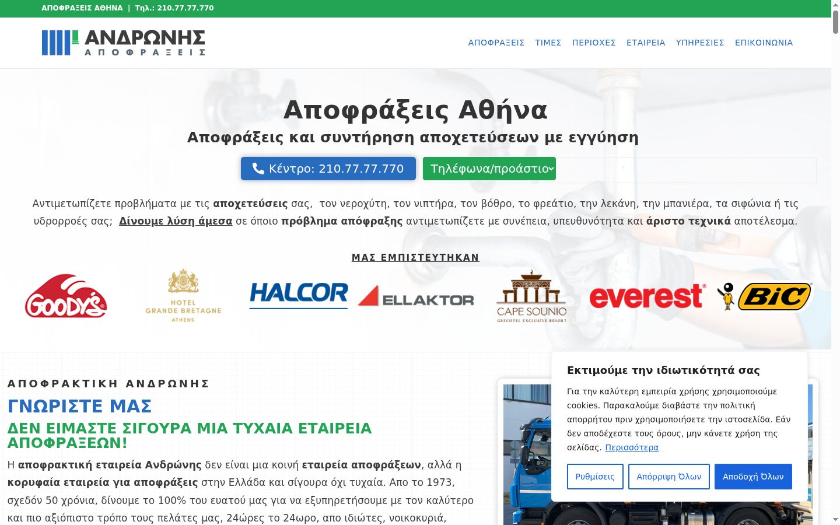Open the ΤΙΜΕΣ menu item
This screenshot has height=525, width=840.
click(x=548, y=43)
